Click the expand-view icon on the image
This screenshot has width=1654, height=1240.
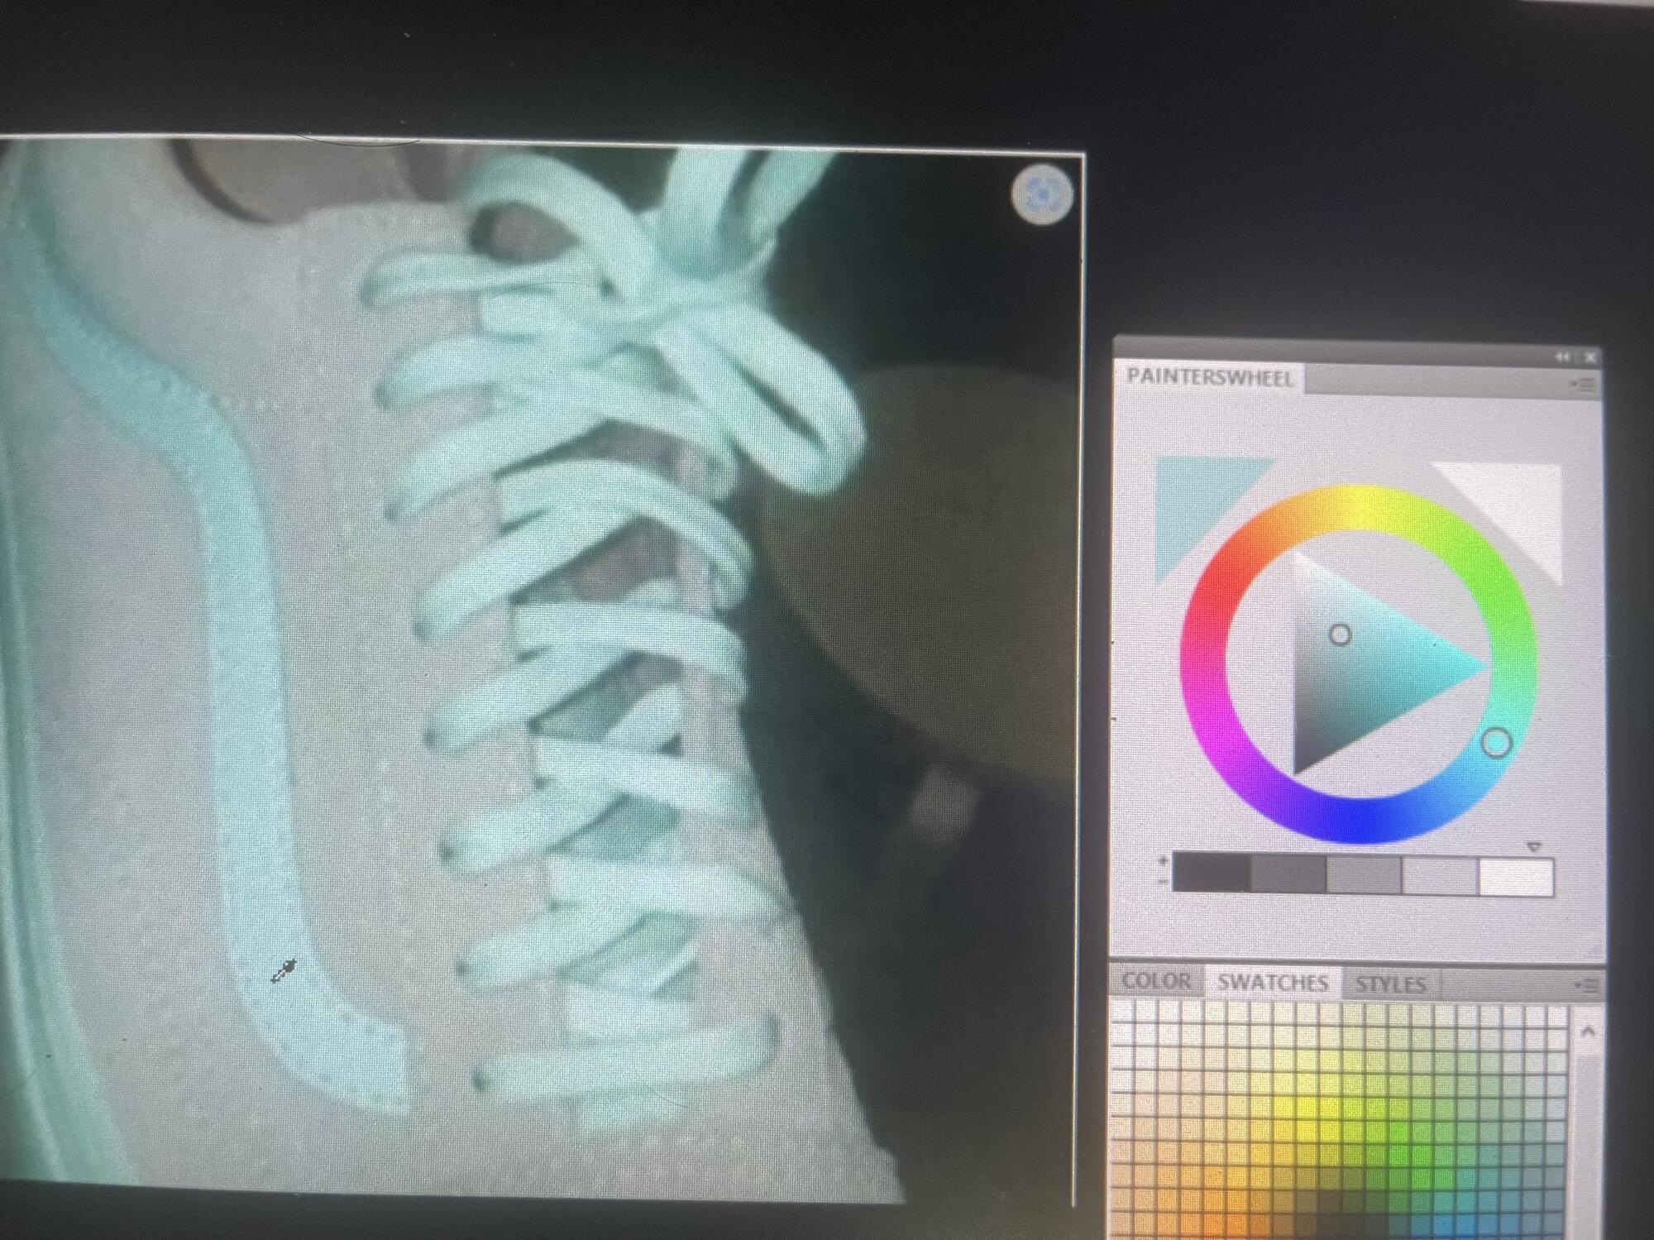1041,194
